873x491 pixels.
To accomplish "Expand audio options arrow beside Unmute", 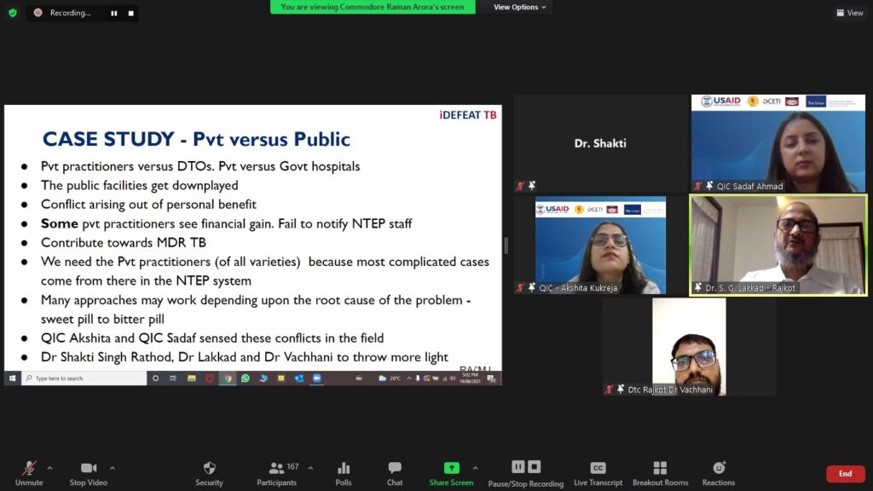I will tap(49, 468).
